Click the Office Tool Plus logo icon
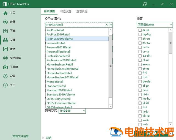Screen dimensions: 176x140 tap(4, 4)
